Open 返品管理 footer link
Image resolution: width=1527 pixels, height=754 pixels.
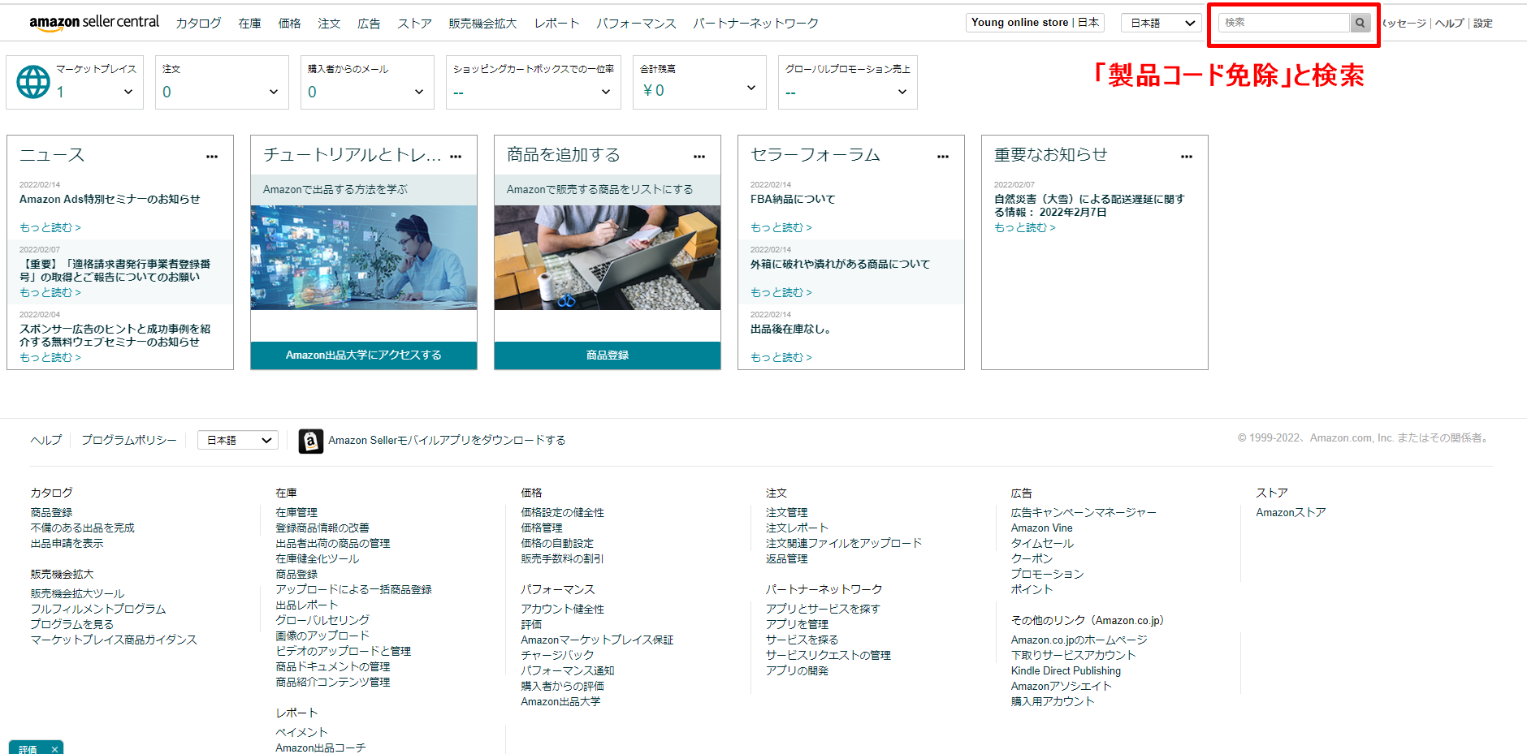787,559
